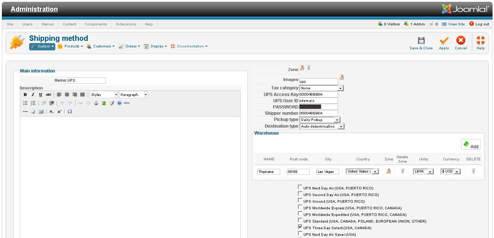Insert an ordered numbered list

pyautogui.click(x=33, y=103)
